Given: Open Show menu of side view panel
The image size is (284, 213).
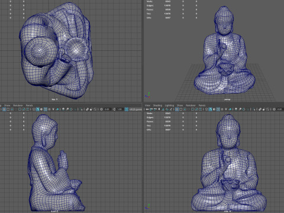Looking at the screenshot, I should coord(7,105).
